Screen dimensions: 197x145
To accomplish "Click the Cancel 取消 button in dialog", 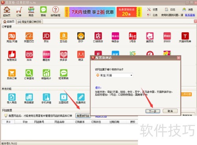I will (170, 111).
